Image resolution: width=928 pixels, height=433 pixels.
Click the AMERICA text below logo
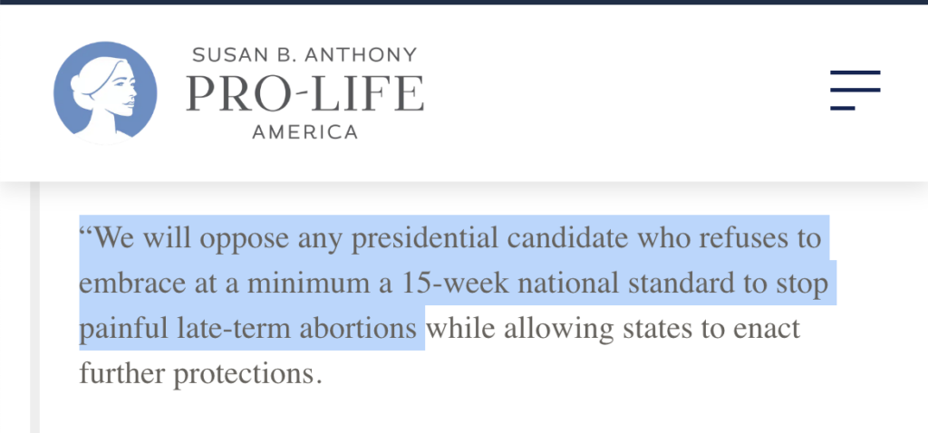point(305,132)
